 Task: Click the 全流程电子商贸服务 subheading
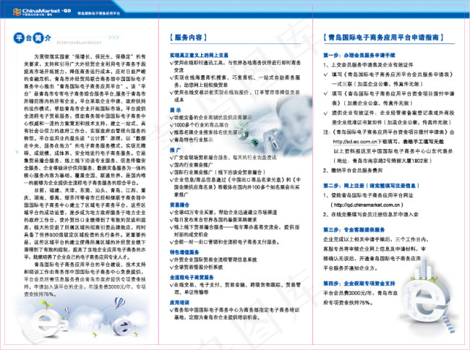click(x=192, y=278)
